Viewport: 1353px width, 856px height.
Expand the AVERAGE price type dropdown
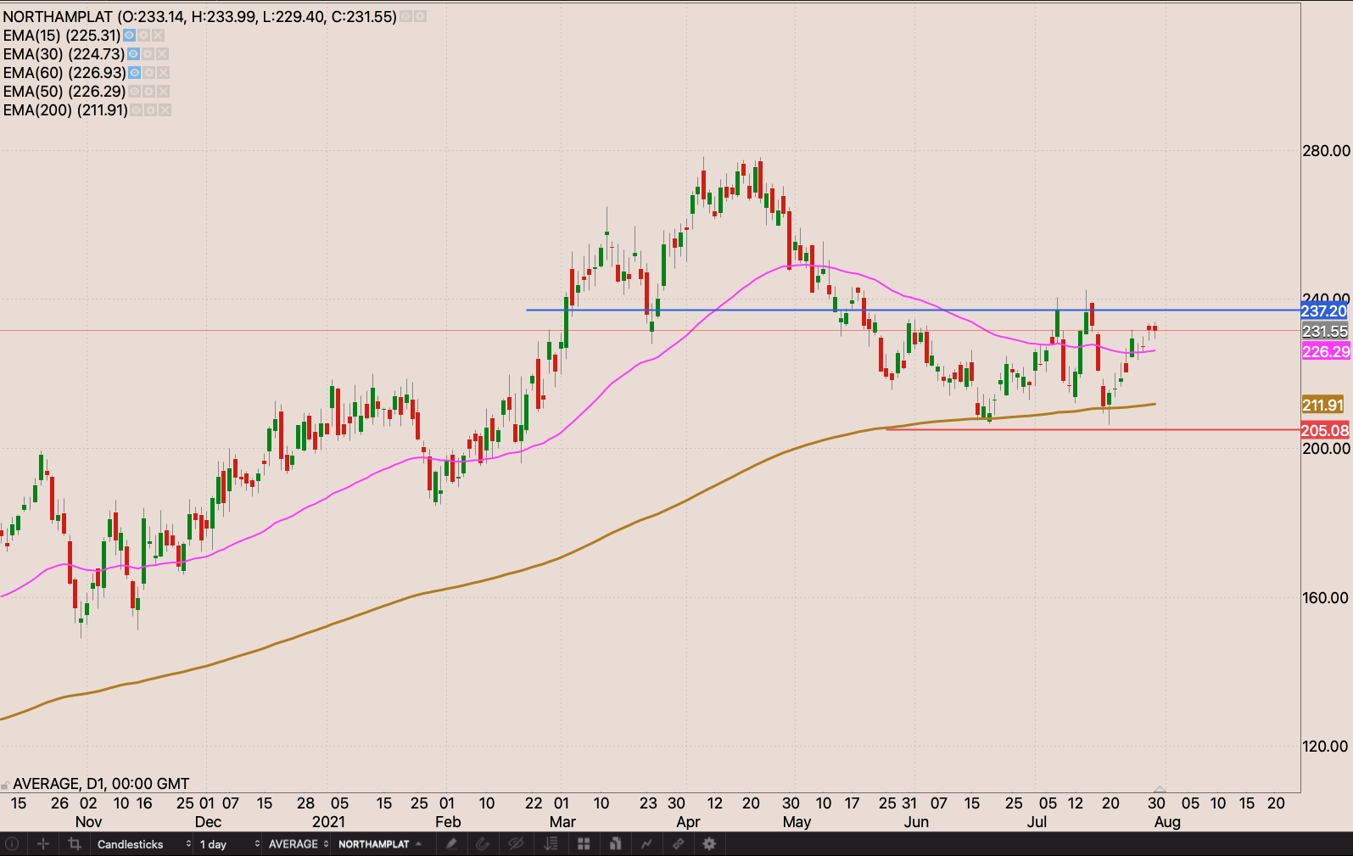[298, 844]
